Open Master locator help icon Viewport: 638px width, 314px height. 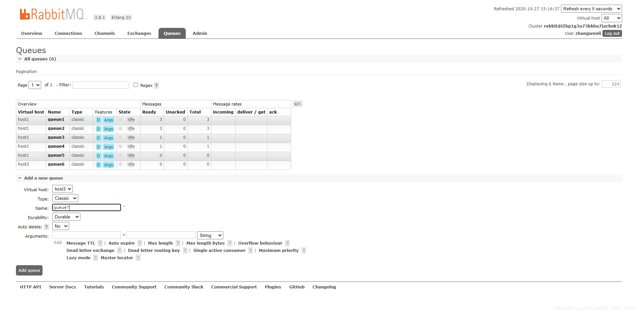pyautogui.click(x=138, y=258)
